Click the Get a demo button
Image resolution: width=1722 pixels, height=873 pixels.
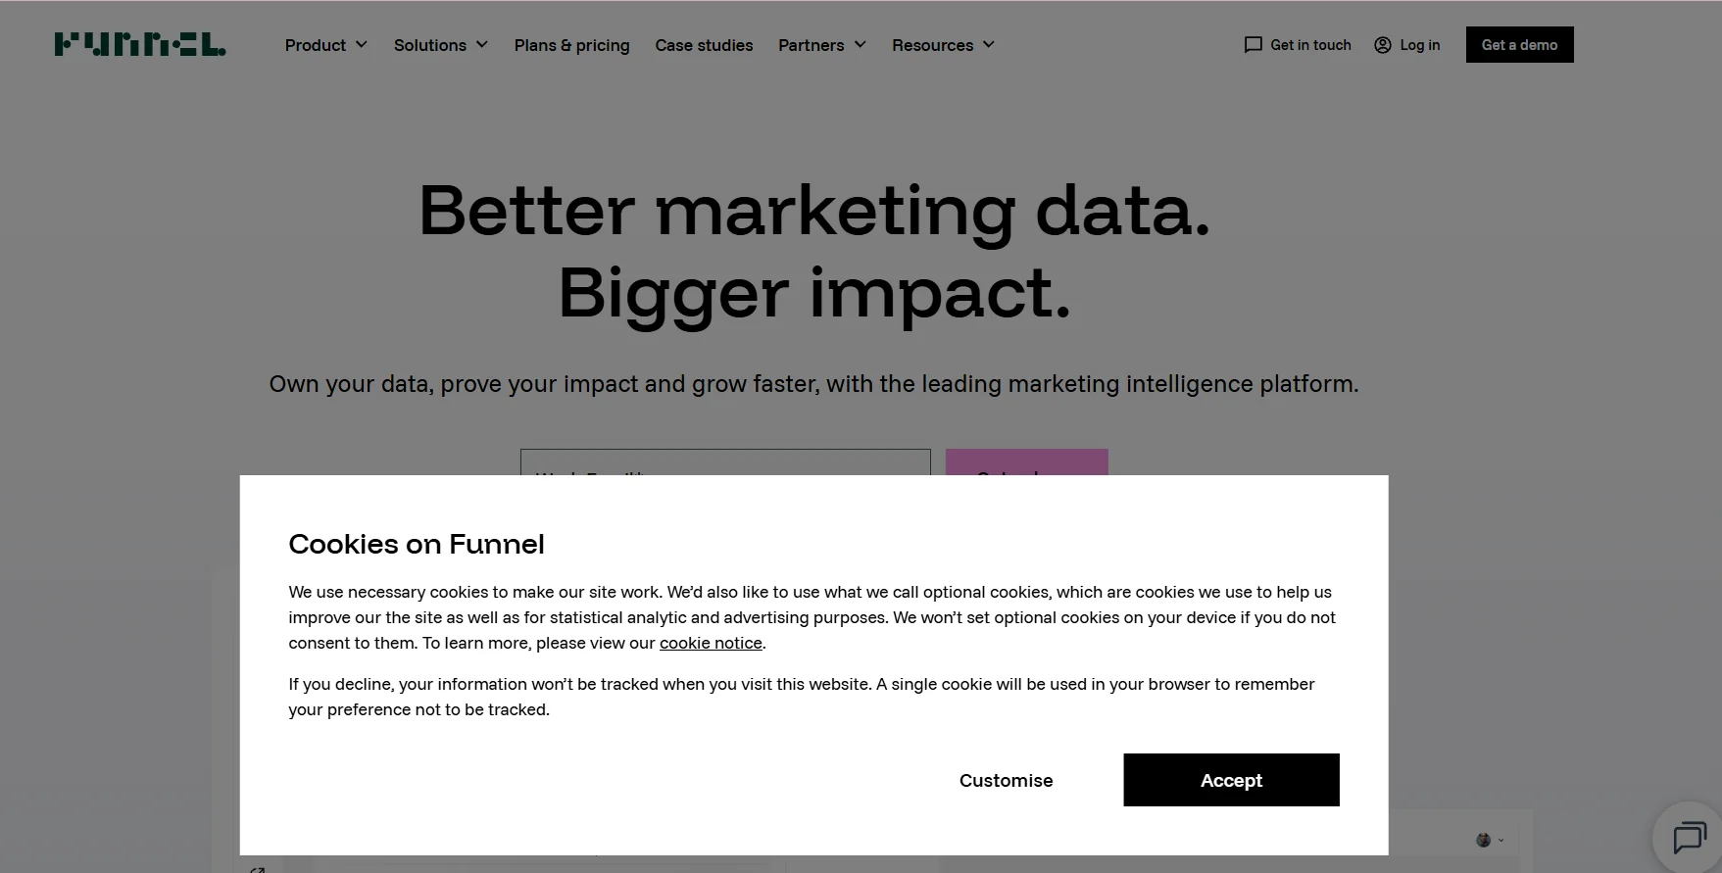tap(1519, 44)
